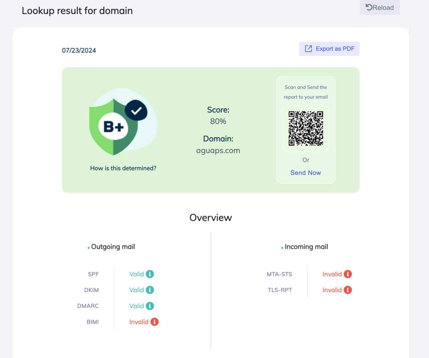The height and width of the screenshot is (358, 429).
Task: Open the TLS-RPT info icon
Action: pyautogui.click(x=348, y=290)
